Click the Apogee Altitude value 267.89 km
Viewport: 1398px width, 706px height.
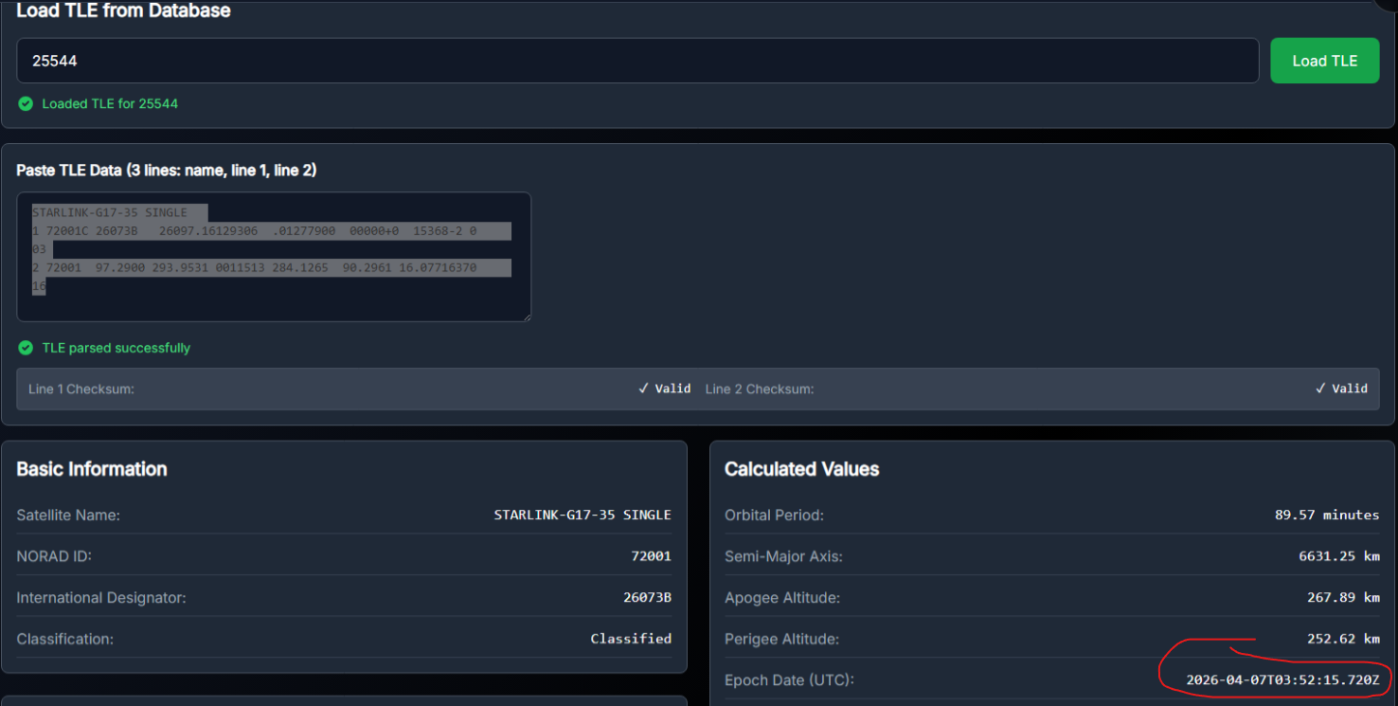(1342, 598)
